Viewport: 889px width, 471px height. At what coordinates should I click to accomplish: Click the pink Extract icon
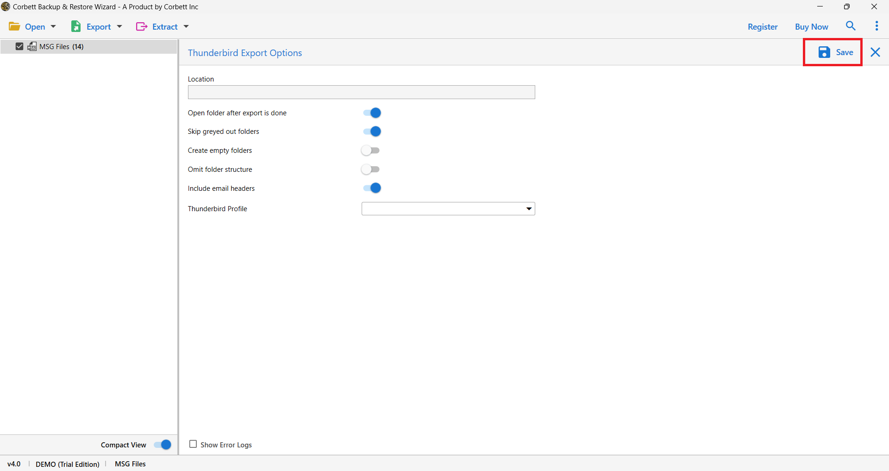coord(142,26)
